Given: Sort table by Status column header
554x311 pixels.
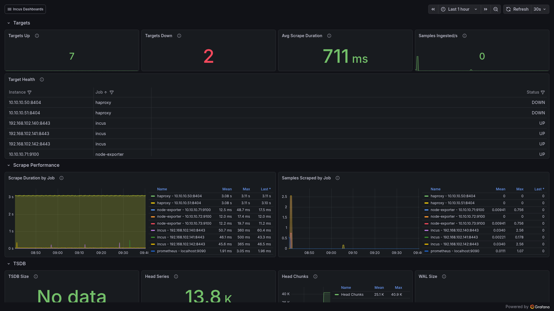Looking at the screenshot, I should [533, 92].
